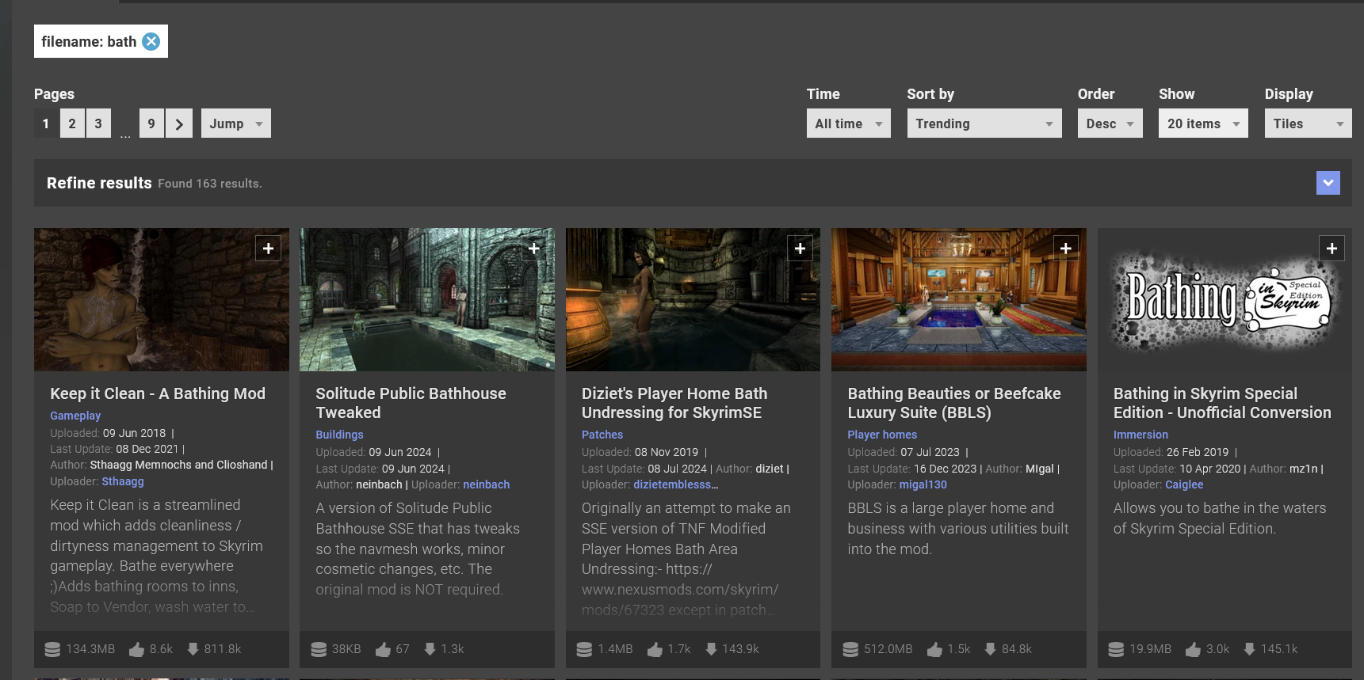Go to page 2 of results
The height and width of the screenshot is (680, 1364).
72,123
